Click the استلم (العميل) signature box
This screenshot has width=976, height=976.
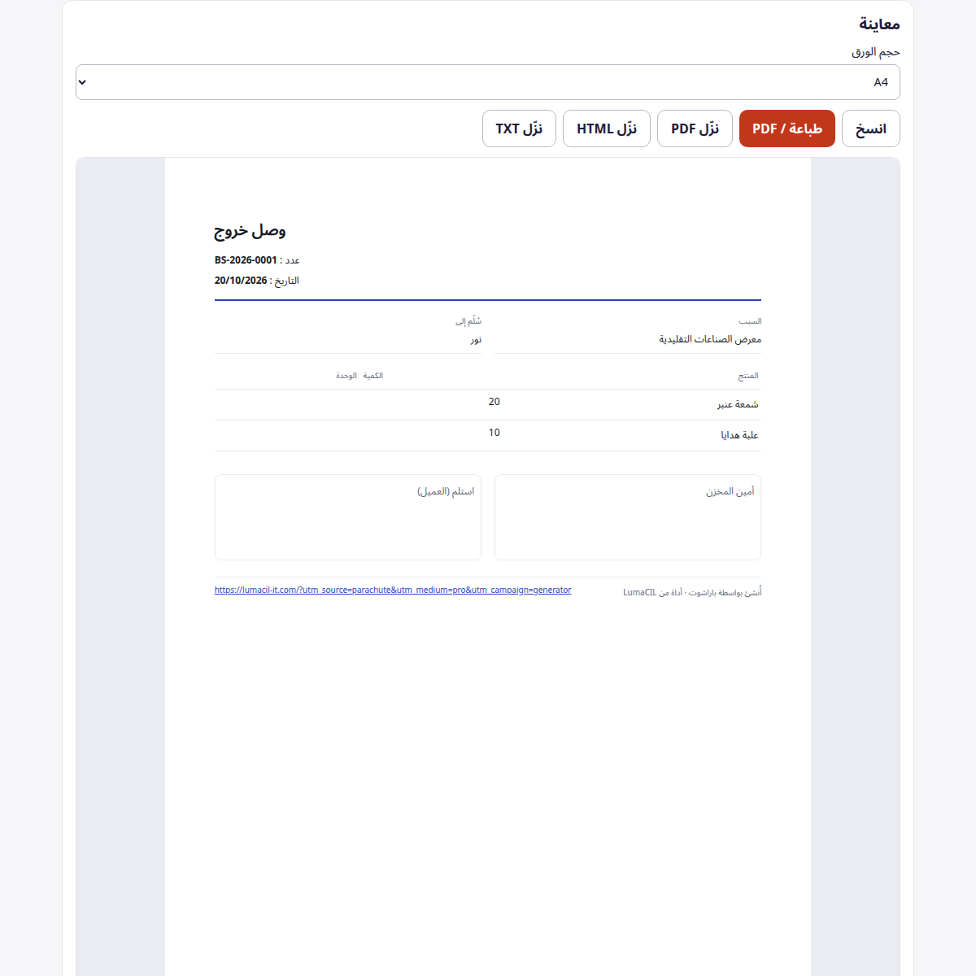[x=348, y=517]
